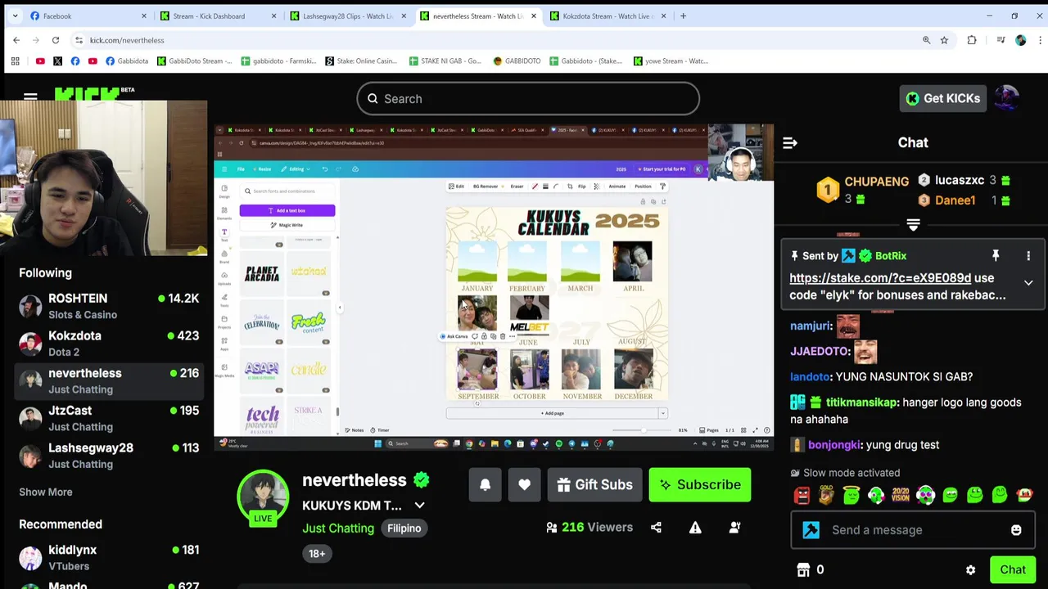Click the nevertheless streamer avatar
Viewport: 1048px width, 589px height.
263,496
